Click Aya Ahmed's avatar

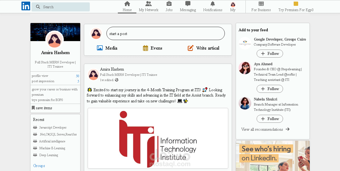pos(245,68)
